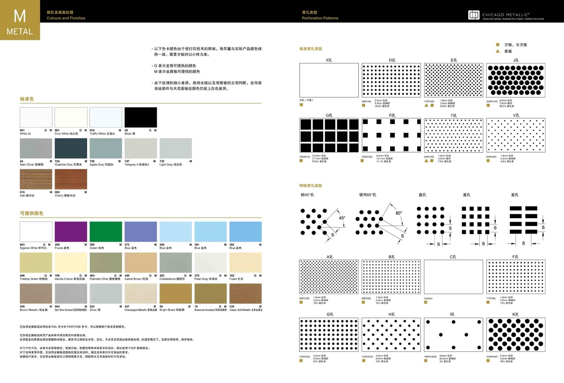Screen dimensions: 564x383
Task: Pick the 724 Graphite Grey swatch
Action: [x=71, y=148]
